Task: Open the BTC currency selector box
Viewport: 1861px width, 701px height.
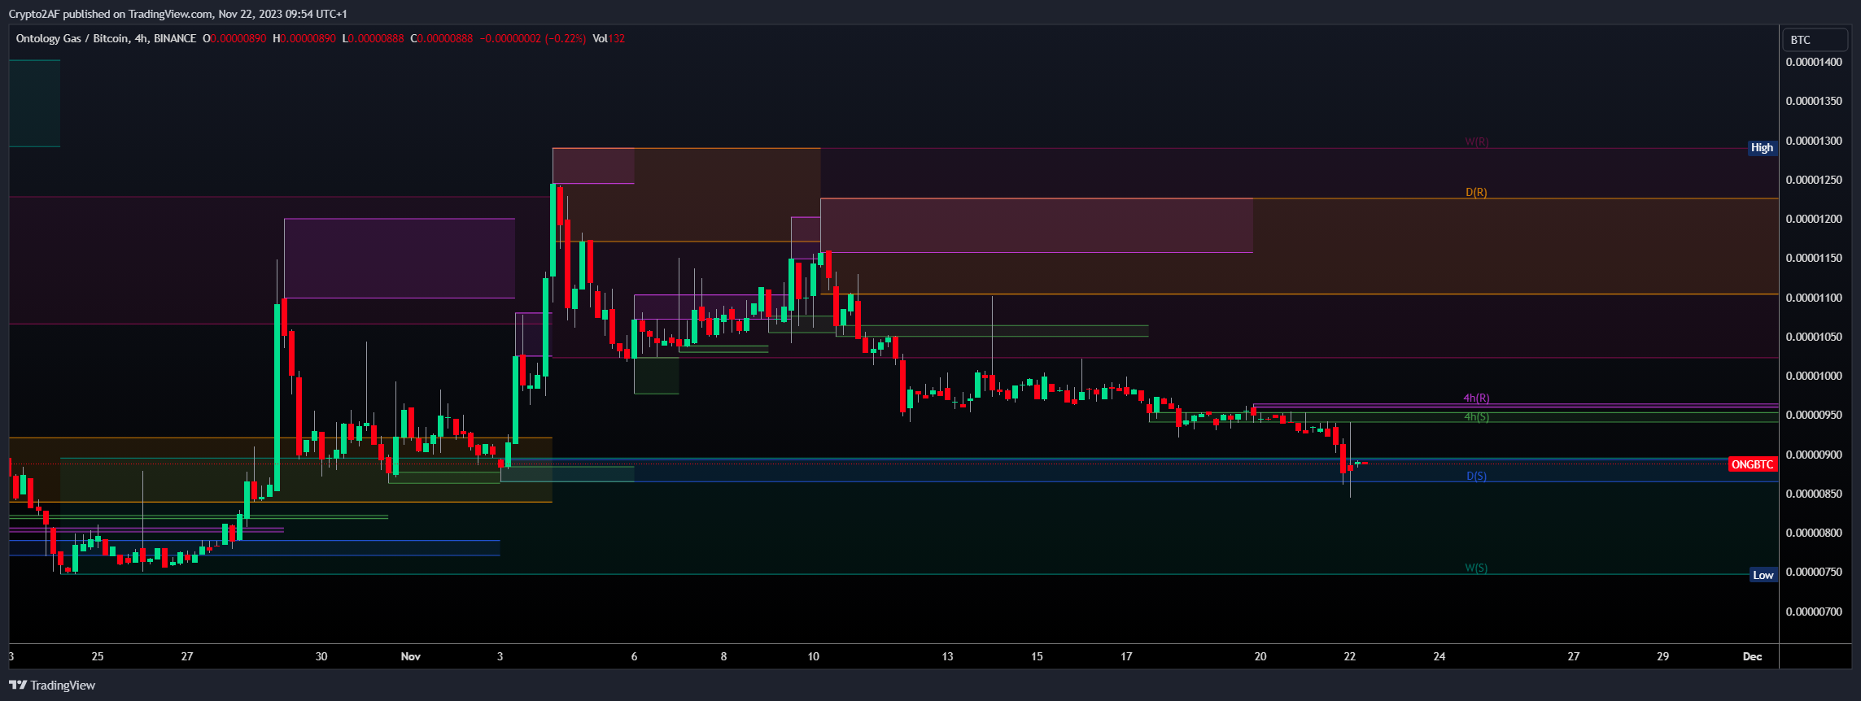Action: point(1815,40)
